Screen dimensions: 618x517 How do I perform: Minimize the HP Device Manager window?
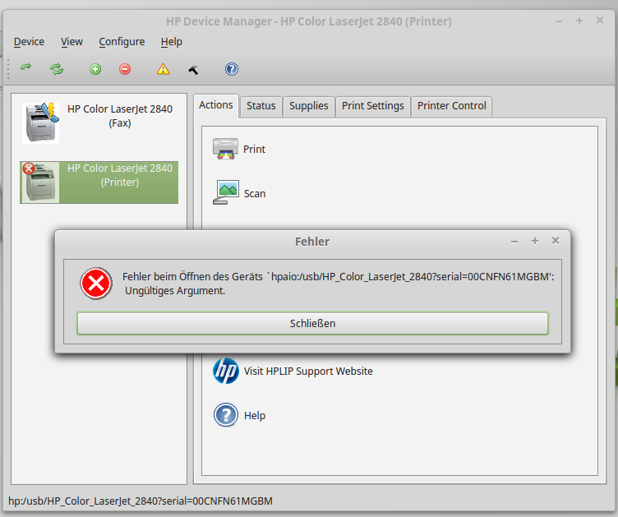[x=559, y=21]
